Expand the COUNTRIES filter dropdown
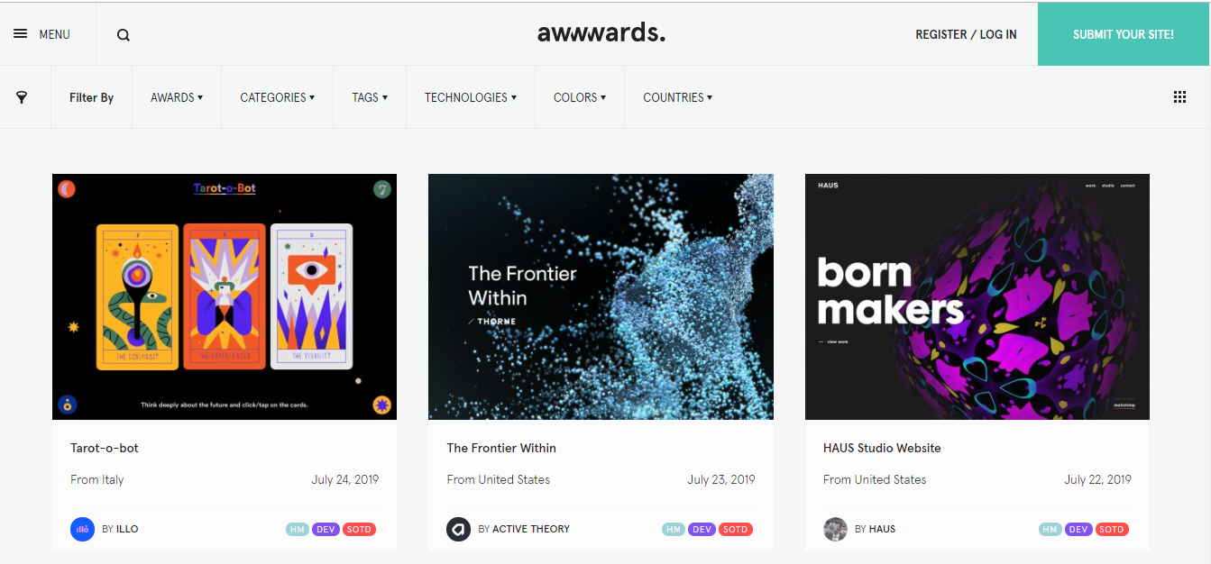 pos(678,97)
